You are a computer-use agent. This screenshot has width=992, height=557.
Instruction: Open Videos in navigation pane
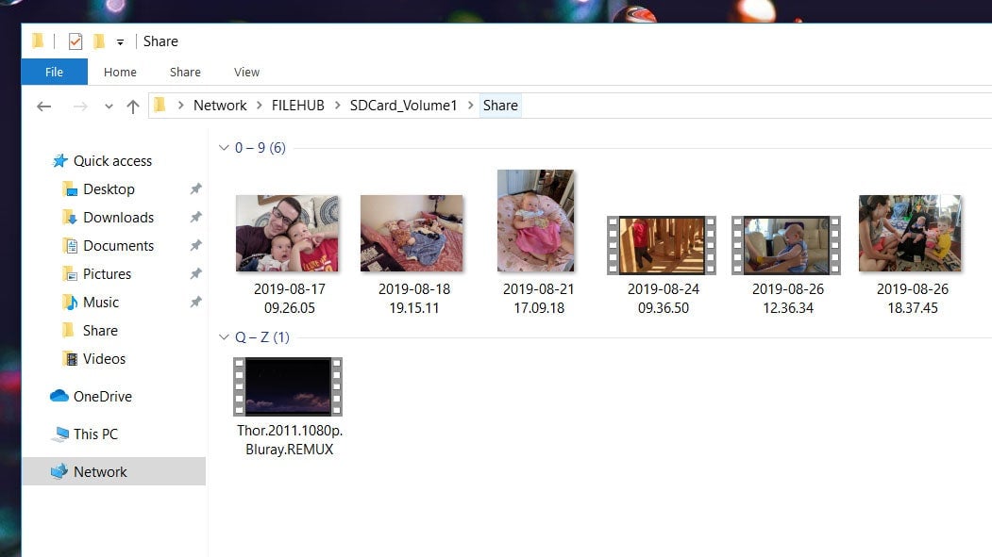click(x=105, y=359)
